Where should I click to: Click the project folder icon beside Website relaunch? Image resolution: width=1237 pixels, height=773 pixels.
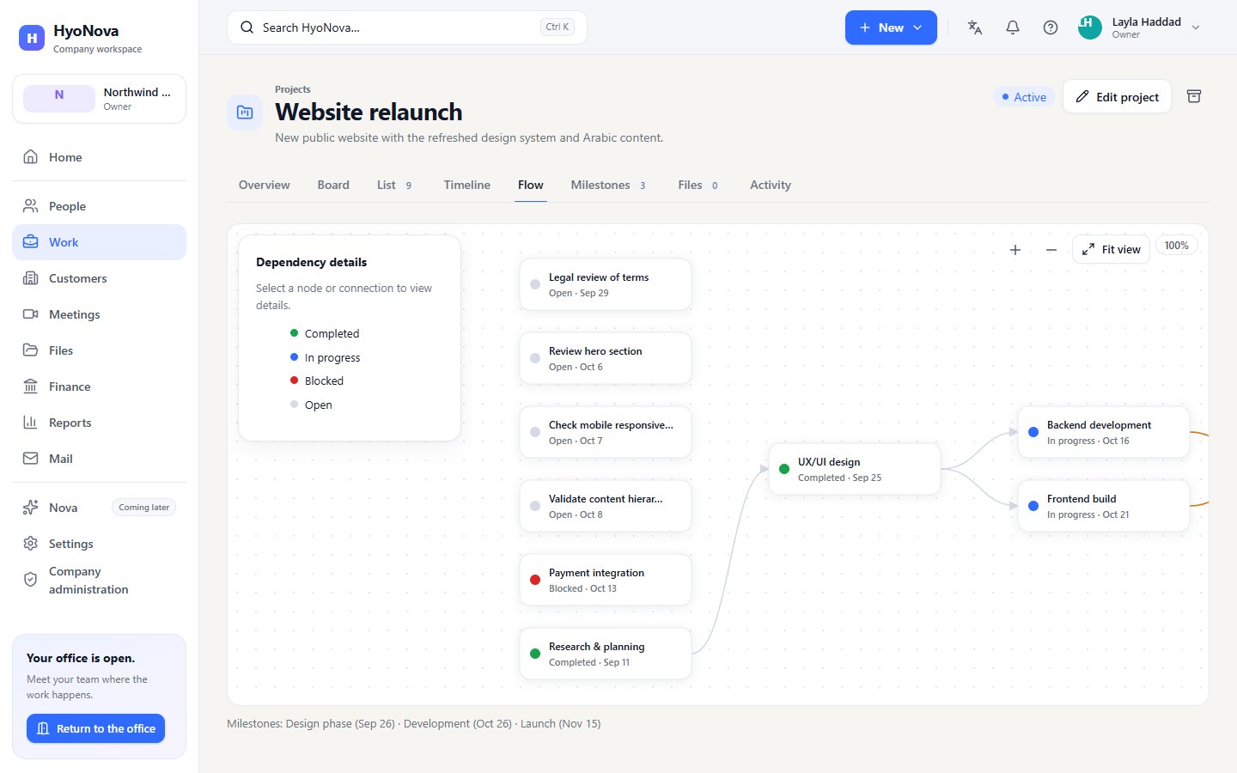(x=245, y=113)
